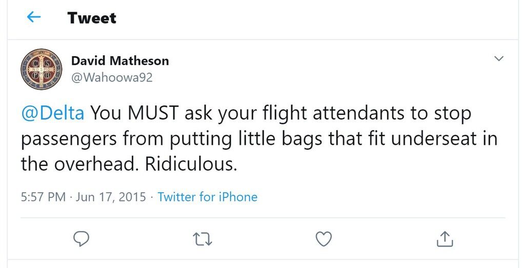This screenshot has height=268, width=525.
Task: Reply to David Matheson's tweet
Action: (81, 239)
